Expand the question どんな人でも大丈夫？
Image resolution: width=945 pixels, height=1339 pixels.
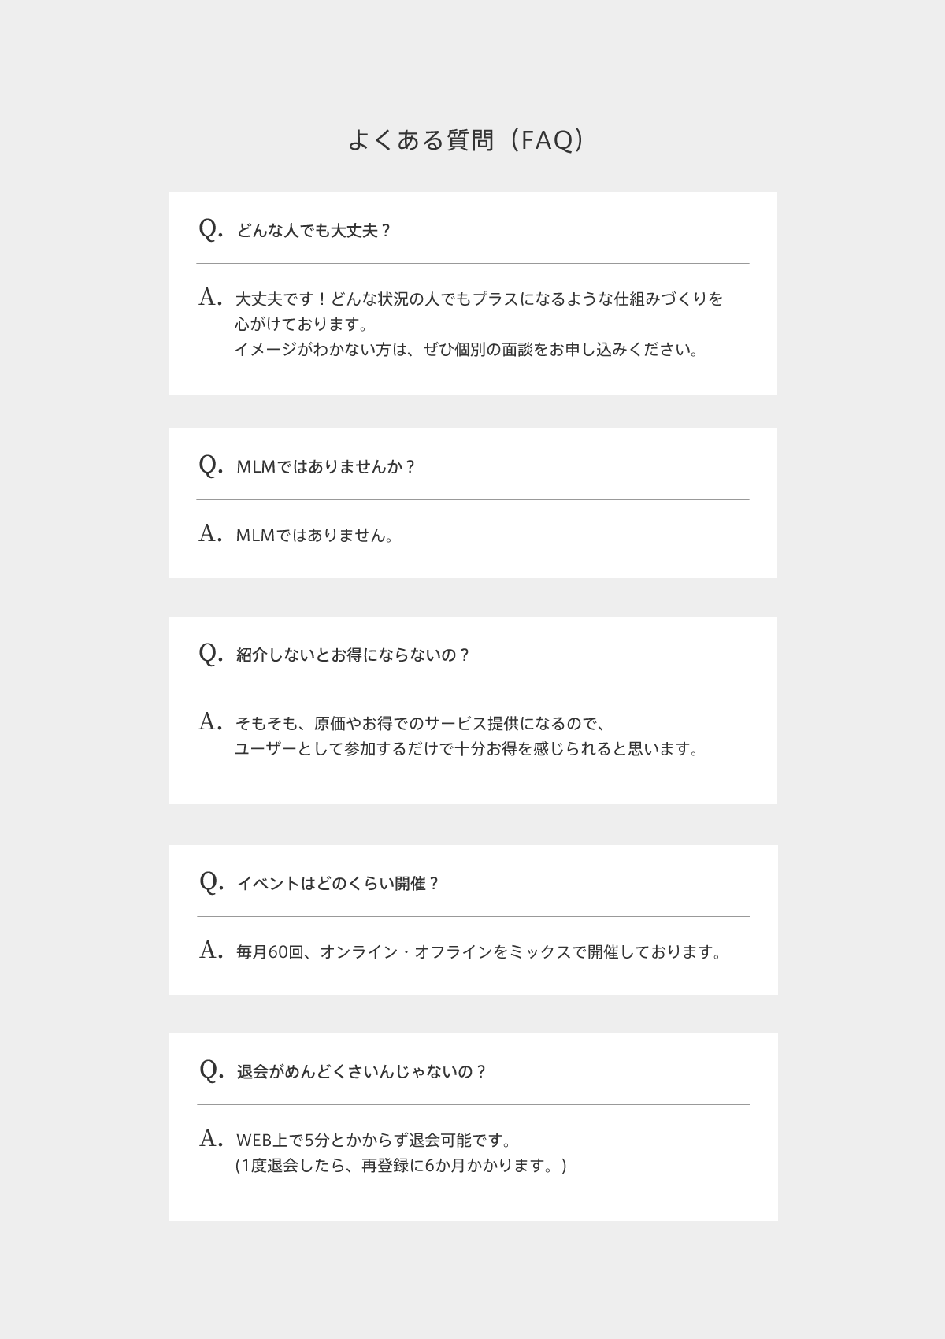(314, 231)
